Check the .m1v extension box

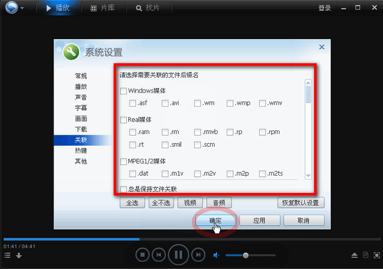click(x=165, y=174)
